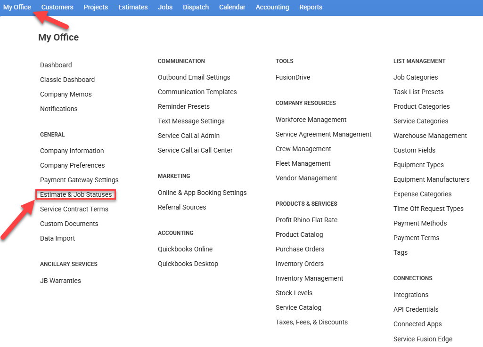Open Payment Terms
The width and height of the screenshot is (483, 347).
[x=417, y=238]
